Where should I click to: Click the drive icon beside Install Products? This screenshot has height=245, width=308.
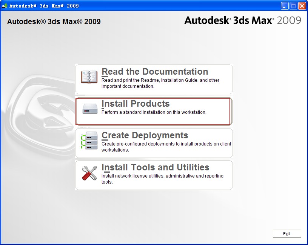pyautogui.click(x=90, y=109)
